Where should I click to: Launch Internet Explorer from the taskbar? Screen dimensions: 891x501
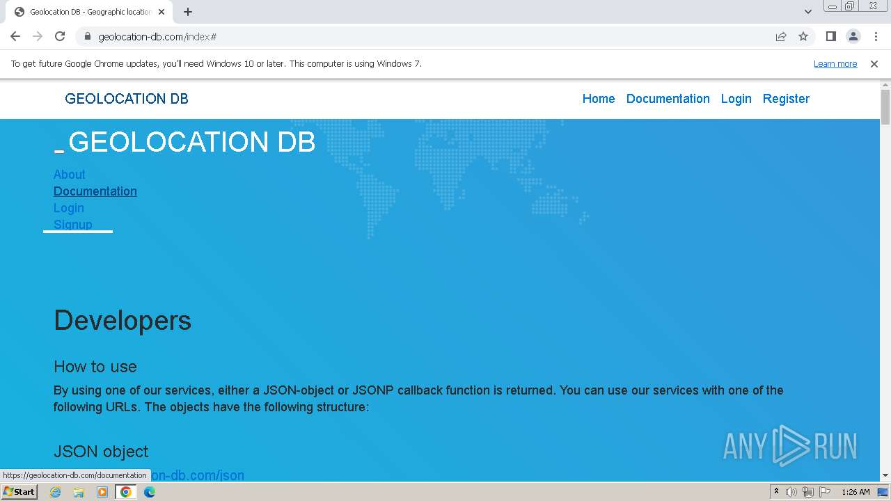tap(55, 492)
